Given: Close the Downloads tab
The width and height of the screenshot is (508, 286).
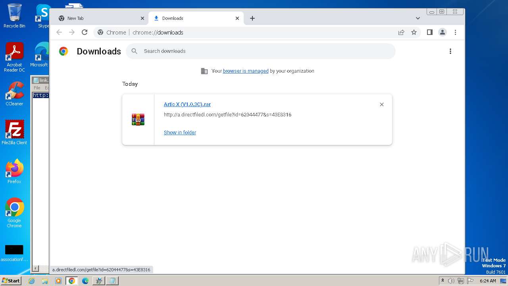Looking at the screenshot, I should [237, 18].
